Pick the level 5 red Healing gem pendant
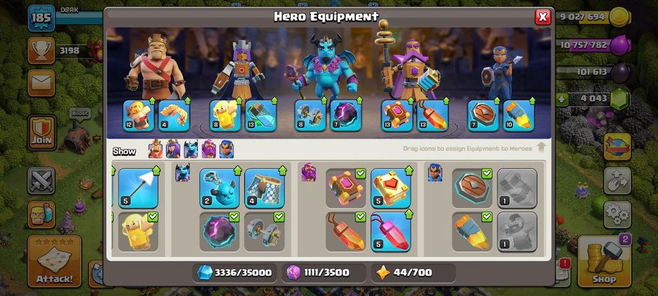 pyautogui.click(x=390, y=231)
